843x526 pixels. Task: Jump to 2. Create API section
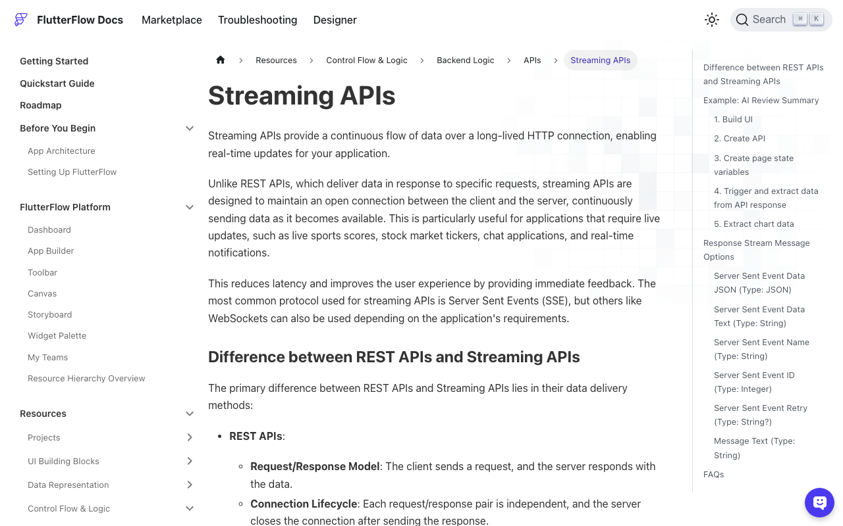point(740,139)
